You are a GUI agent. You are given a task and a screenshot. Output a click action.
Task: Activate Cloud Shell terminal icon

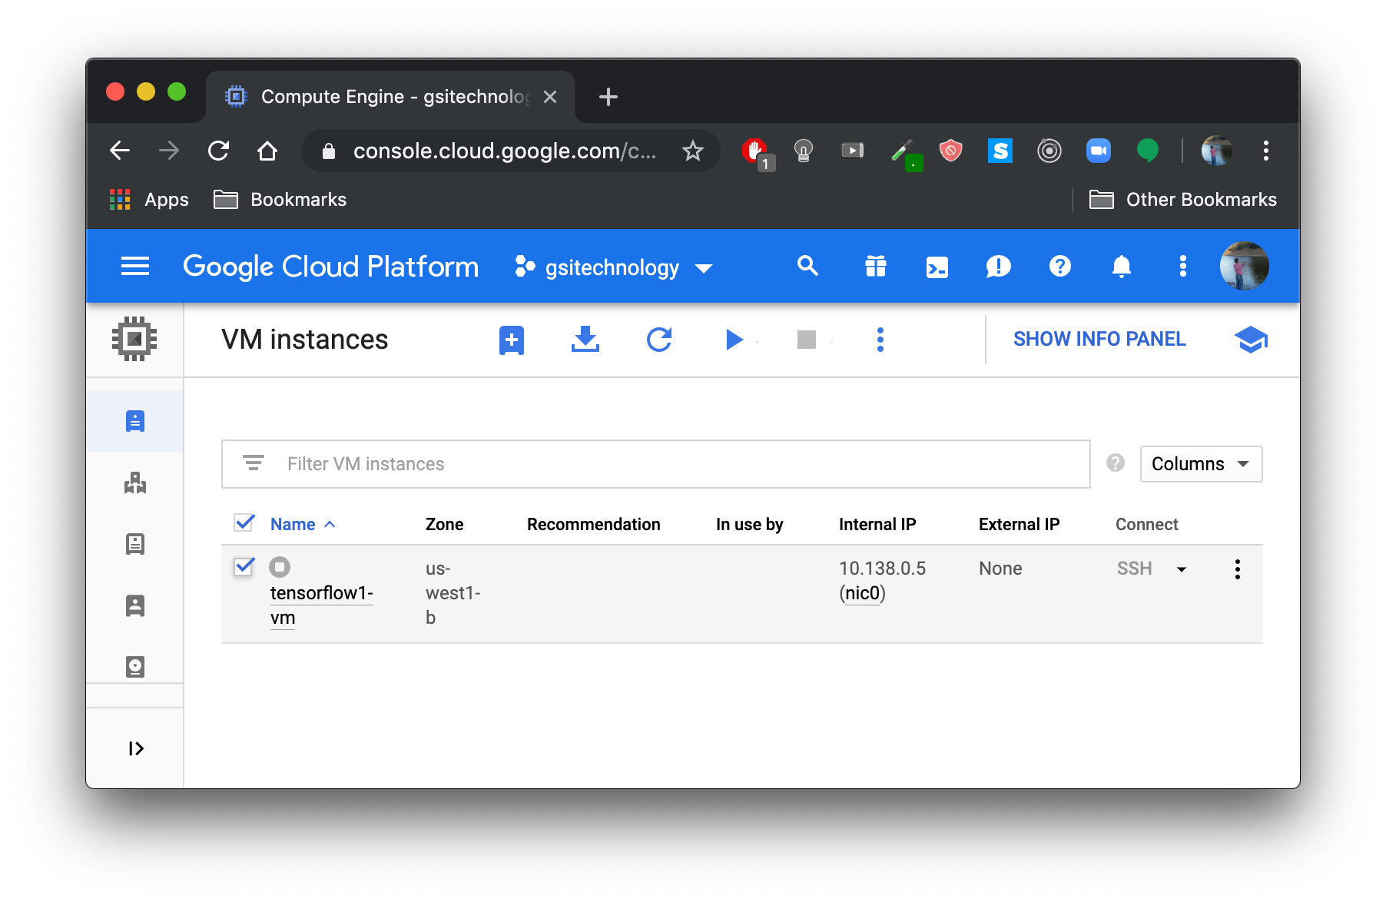pyautogui.click(x=937, y=267)
